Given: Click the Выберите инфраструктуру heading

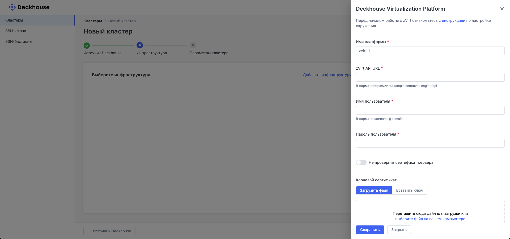Looking at the screenshot, I should [121, 75].
